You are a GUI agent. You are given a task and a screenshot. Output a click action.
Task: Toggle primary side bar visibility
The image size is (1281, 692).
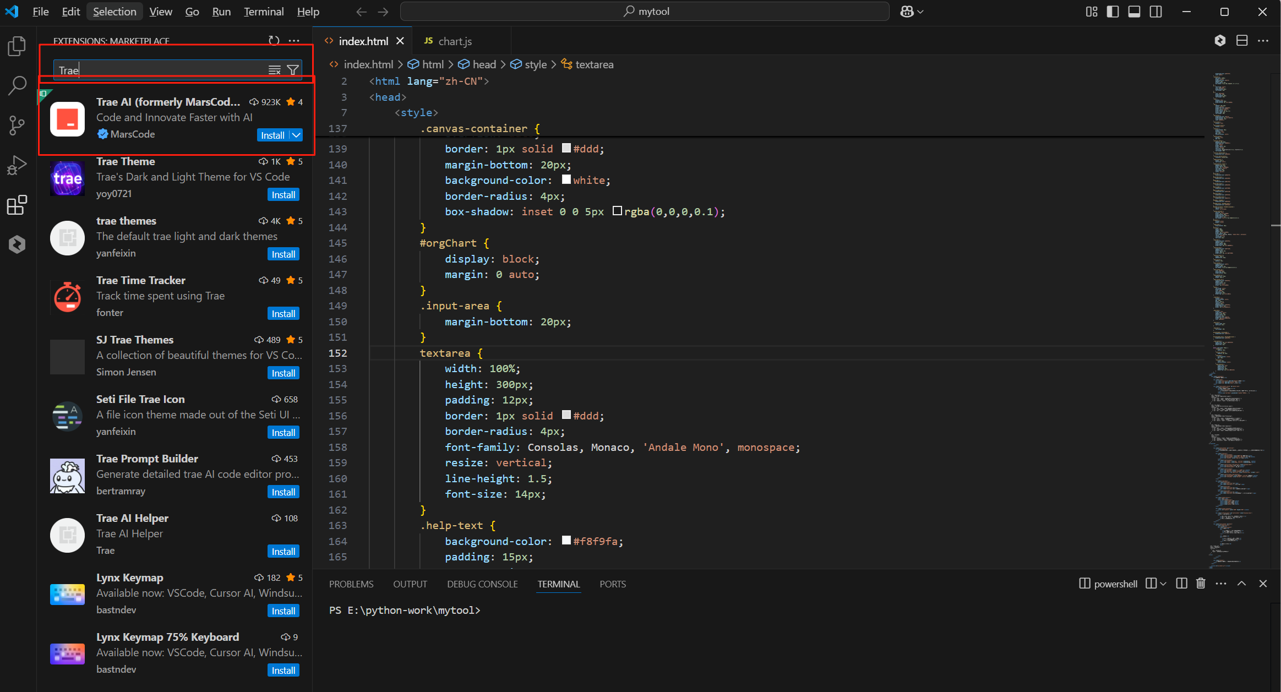(x=1113, y=12)
